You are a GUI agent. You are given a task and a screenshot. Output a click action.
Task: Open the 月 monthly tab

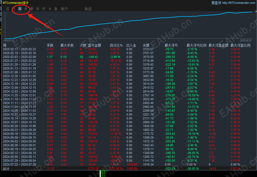26,9
